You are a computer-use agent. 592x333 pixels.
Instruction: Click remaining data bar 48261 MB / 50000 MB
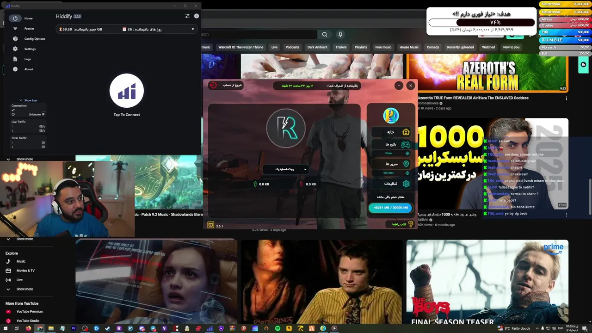pos(391,208)
